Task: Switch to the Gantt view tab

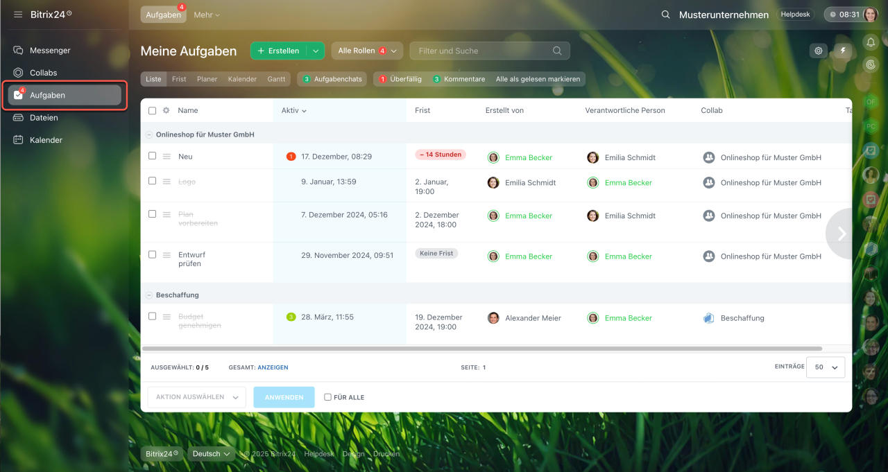Action: 276,79
